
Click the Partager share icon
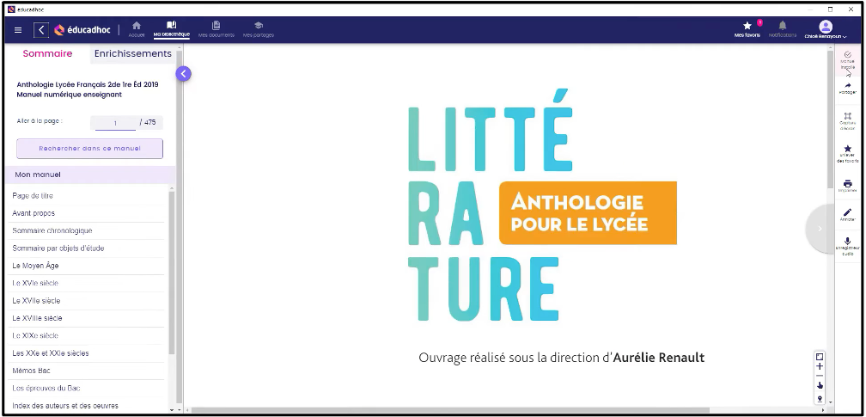847,87
